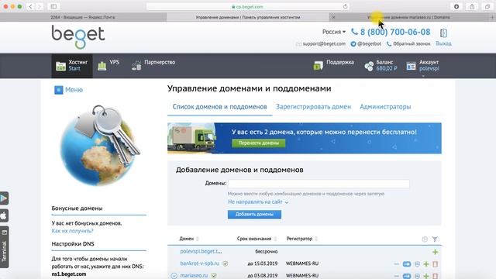Viewport: 496px width, 279px height.
Task: Click the Apple icon on left edge
Action: pos(4,215)
